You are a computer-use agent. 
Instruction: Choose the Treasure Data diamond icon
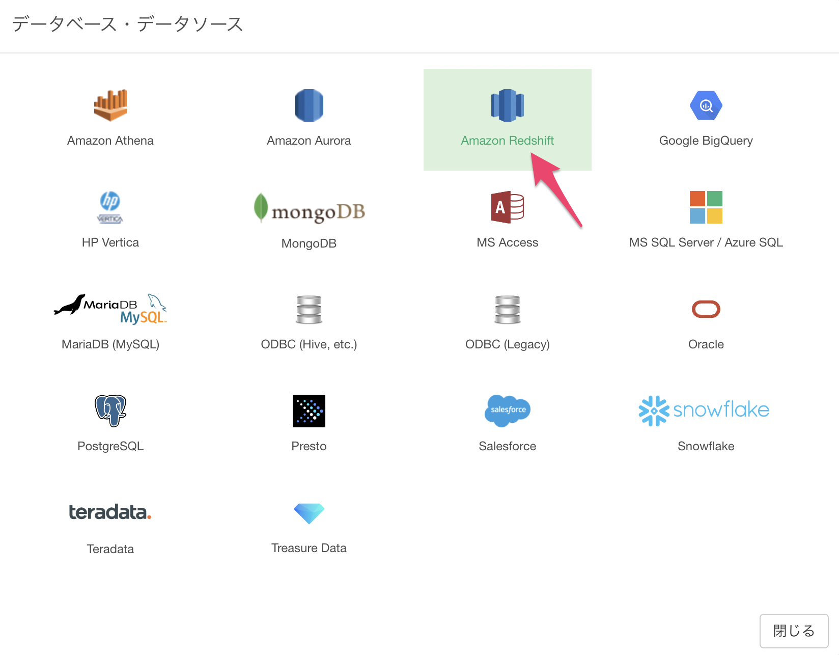tap(309, 513)
